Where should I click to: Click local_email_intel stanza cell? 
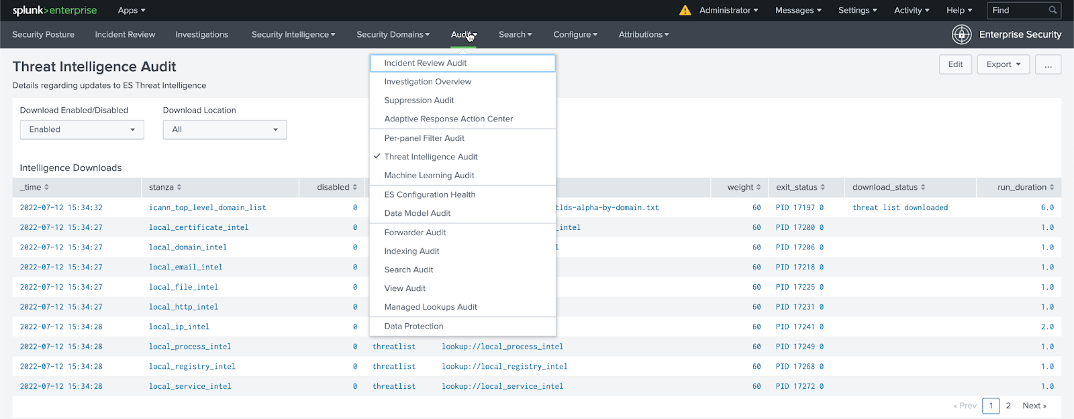click(186, 267)
